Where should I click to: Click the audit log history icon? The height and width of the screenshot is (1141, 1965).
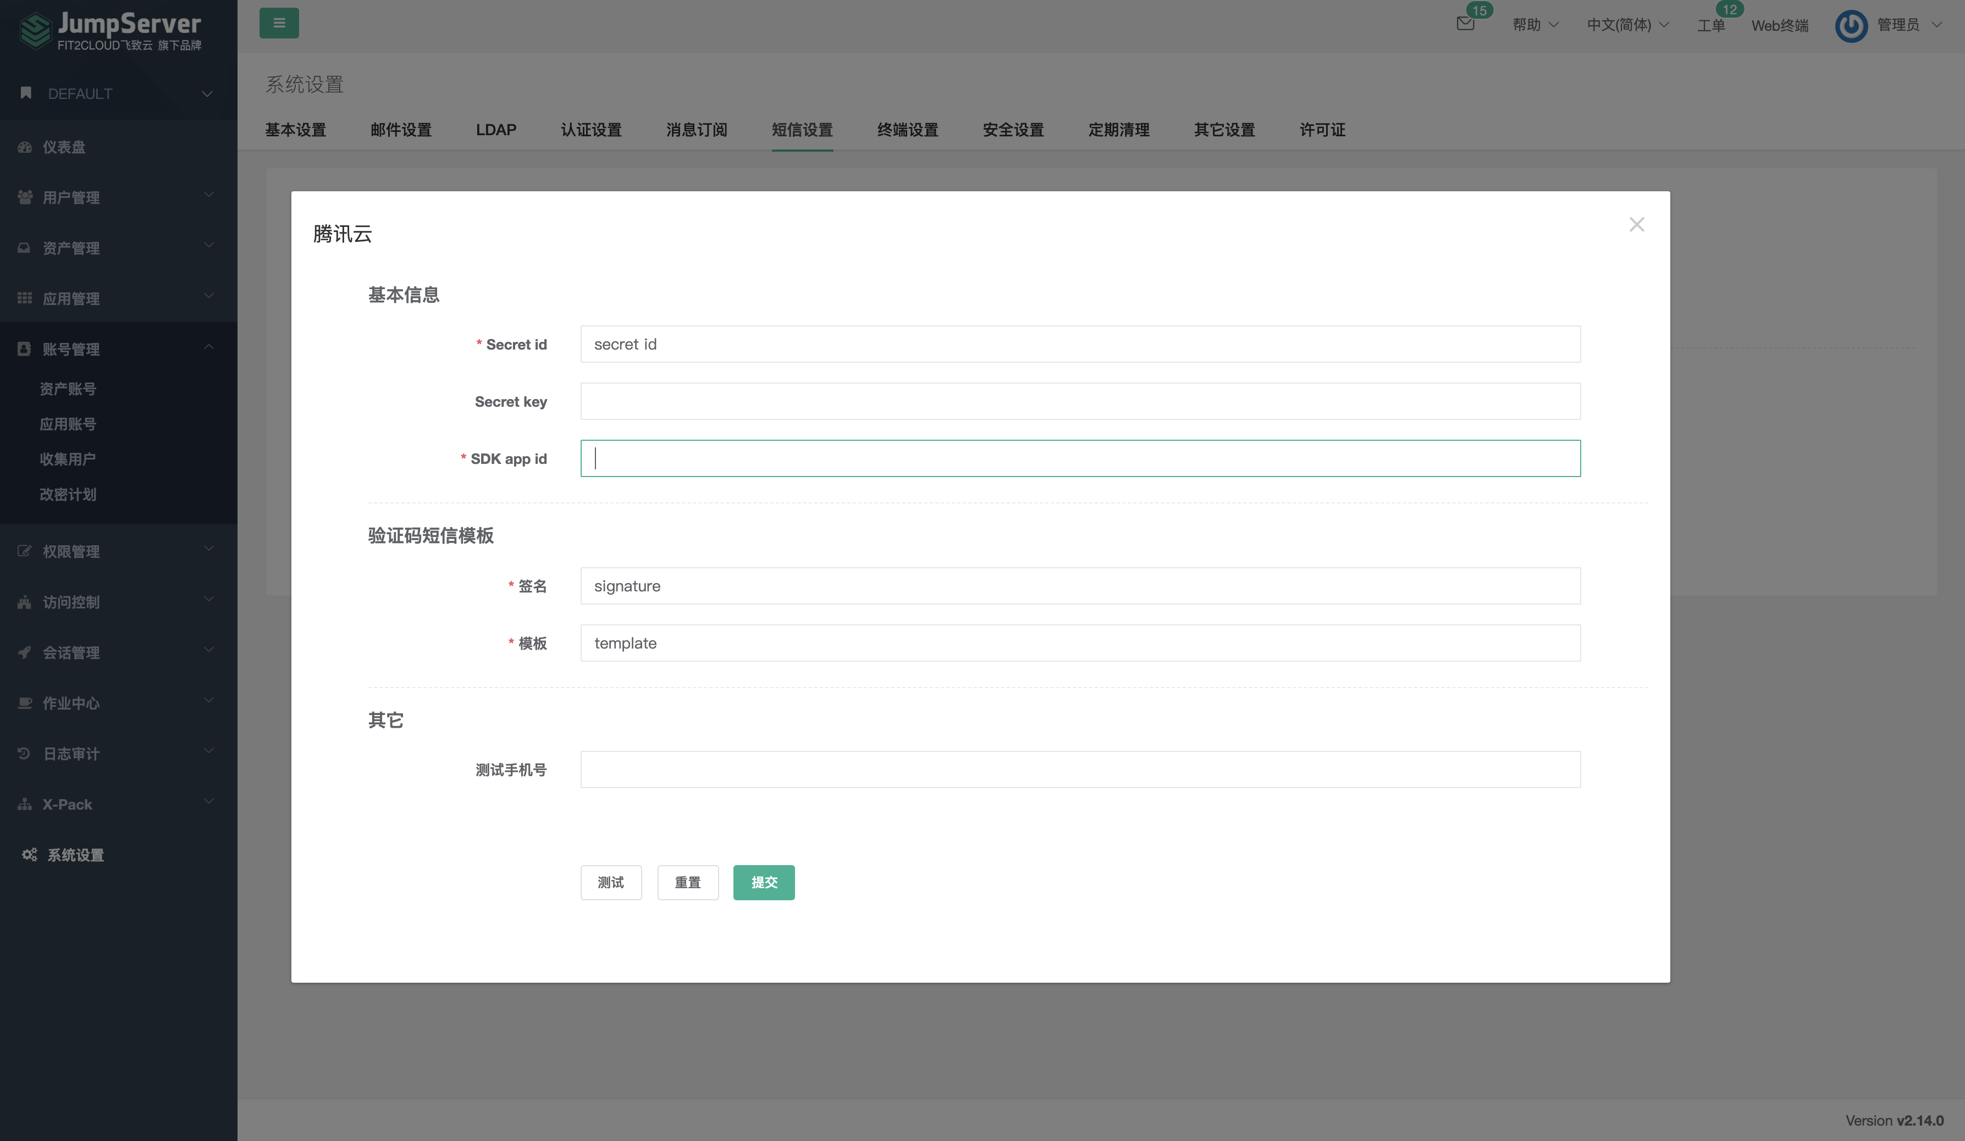(x=24, y=753)
